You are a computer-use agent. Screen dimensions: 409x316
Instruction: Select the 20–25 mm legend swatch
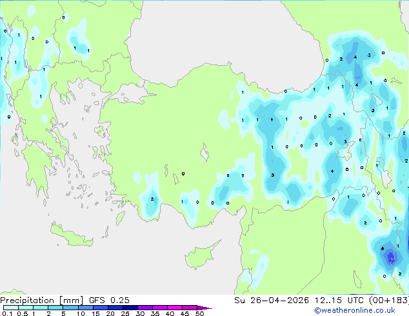click(115, 308)
